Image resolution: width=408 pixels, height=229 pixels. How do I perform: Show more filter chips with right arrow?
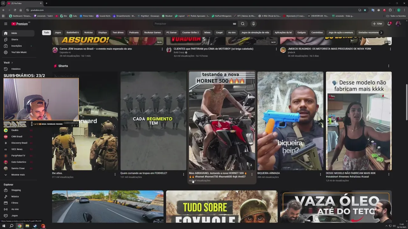click(381, 32)
